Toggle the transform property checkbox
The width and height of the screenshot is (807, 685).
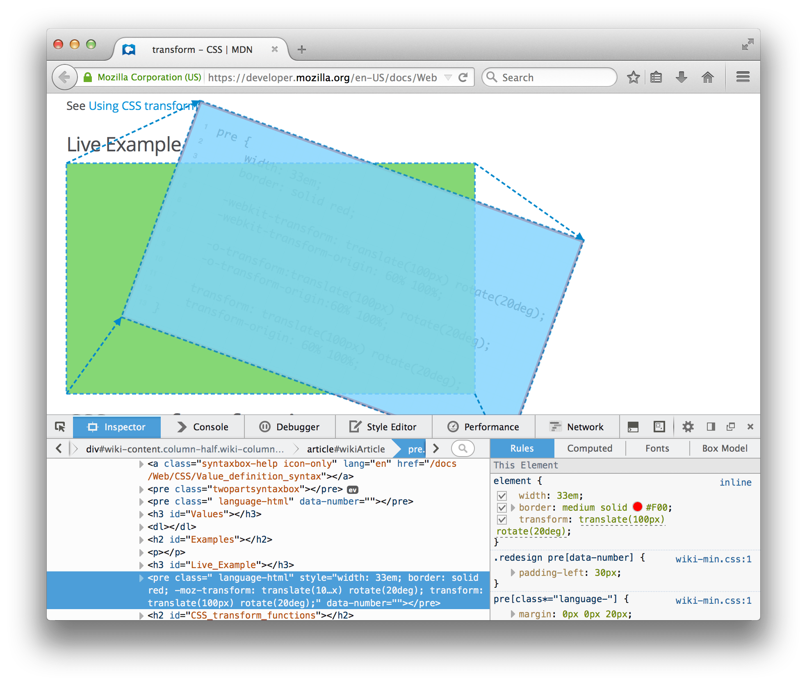pos(499,519)
